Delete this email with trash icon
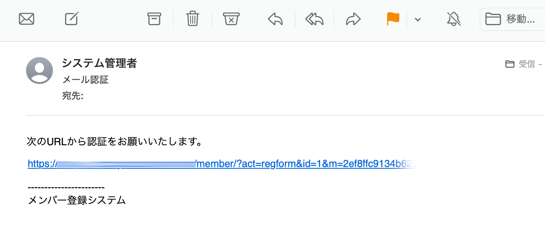 click(193, 19)
